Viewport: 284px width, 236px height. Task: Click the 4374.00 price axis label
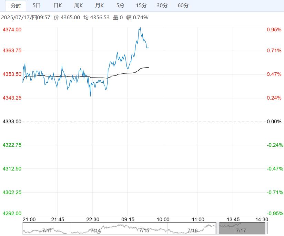12,30
